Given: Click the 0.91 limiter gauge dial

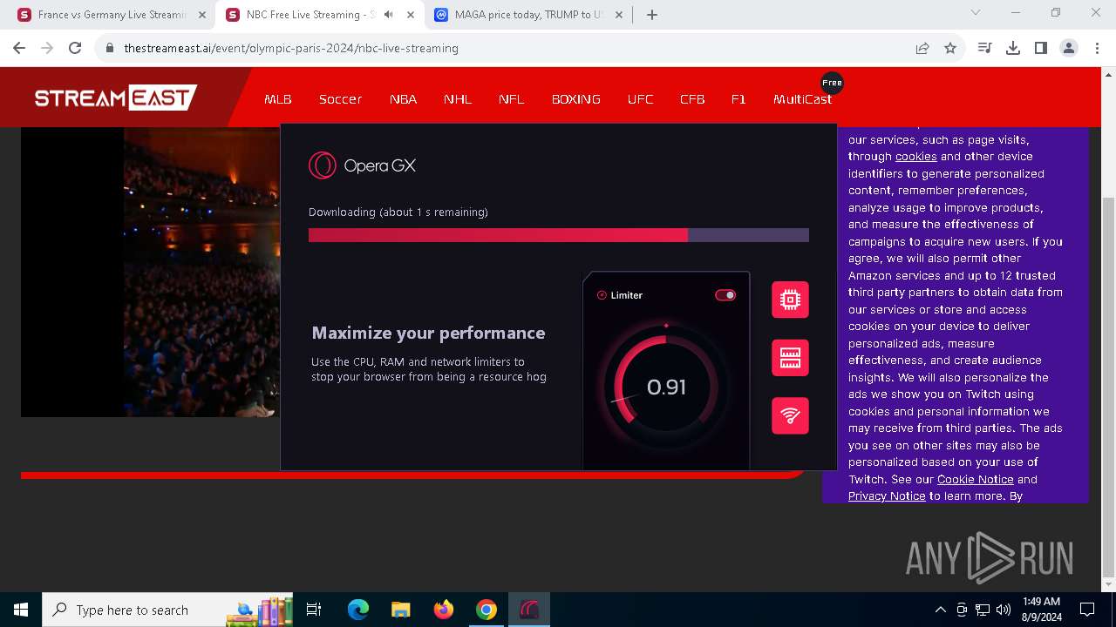Looking at the screenshot, I should tap(666, 387).
